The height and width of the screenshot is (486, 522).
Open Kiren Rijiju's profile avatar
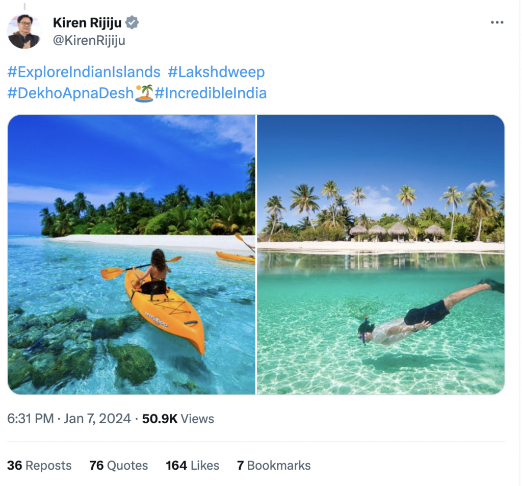[x=24, y=31]
